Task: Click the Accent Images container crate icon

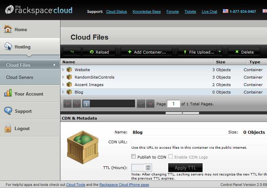Action: [69, 84]
